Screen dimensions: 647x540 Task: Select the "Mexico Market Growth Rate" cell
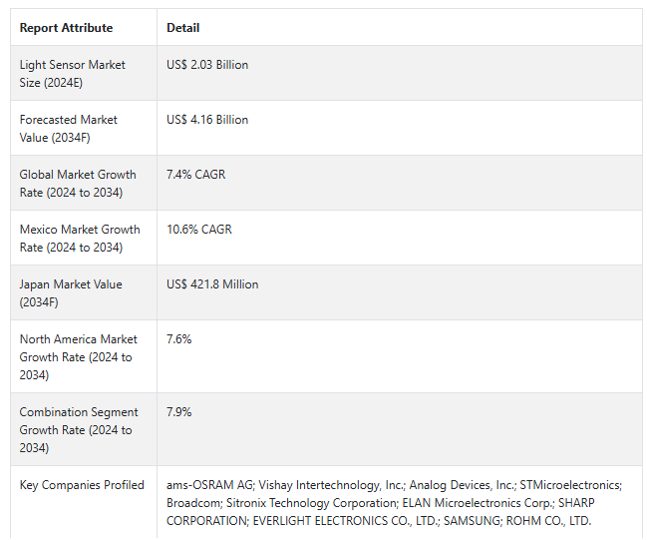point(80,239)
